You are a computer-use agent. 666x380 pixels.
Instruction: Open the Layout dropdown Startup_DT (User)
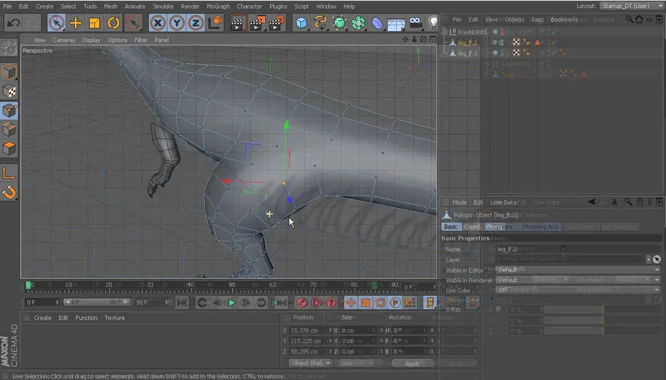click(632, 6)
